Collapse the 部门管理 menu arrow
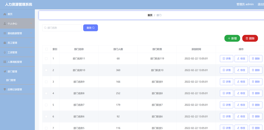 31,71
